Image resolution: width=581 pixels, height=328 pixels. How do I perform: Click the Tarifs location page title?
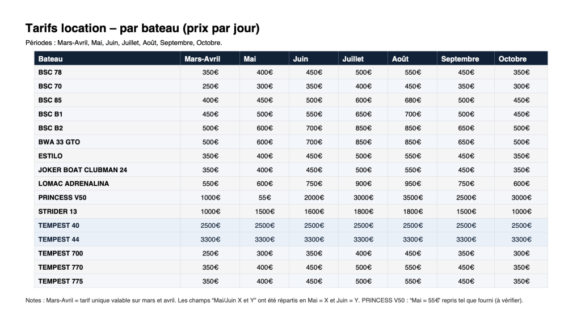point(142,28)
